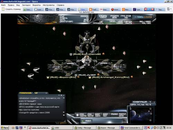The image size is (173, 130).
Task: Open the Закладки menu
Action: click(x=26, y=5)
